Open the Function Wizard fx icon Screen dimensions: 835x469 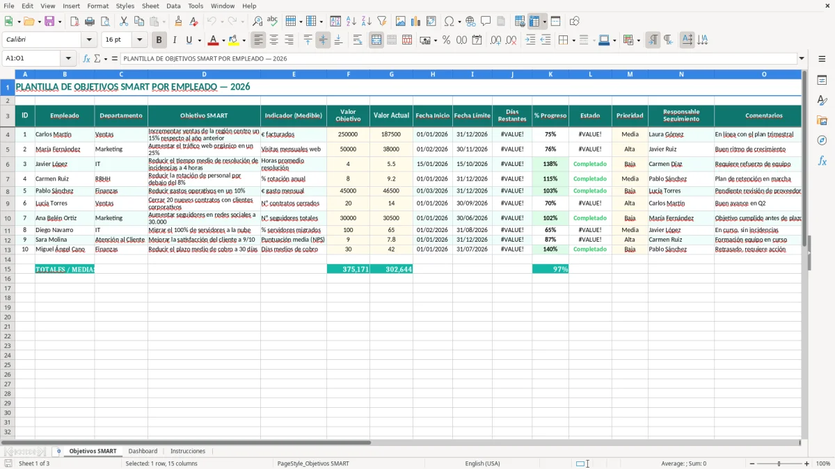click(x=87, y=58)
